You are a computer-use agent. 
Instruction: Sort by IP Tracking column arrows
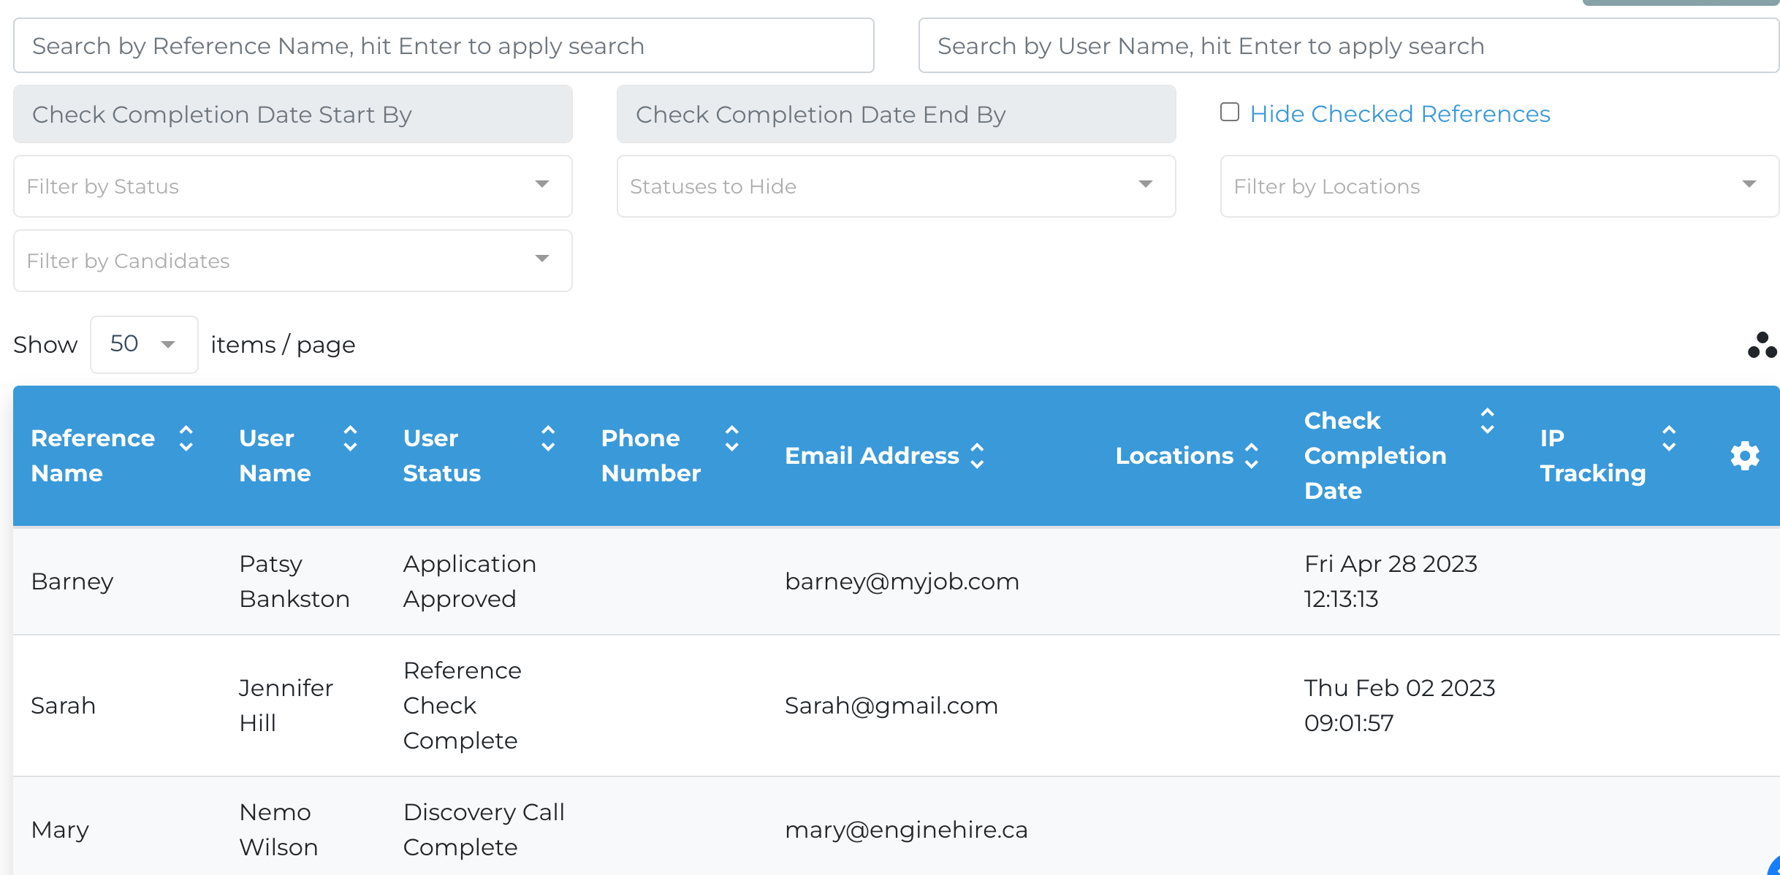point(1669,439)
